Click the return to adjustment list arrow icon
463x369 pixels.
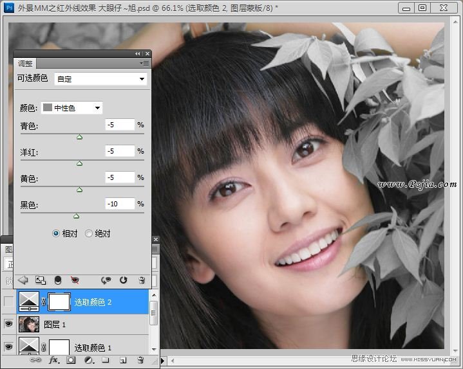(x=23, y=280)
